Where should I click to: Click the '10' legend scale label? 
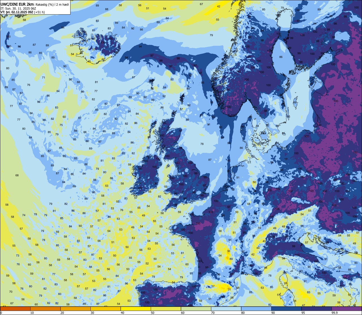click(x=32, y=312)
